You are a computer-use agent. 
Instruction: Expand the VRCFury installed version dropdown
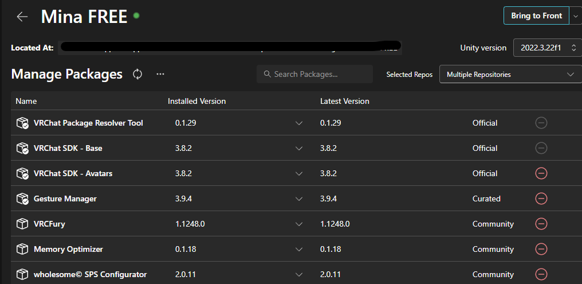pyautogui.click(x=299, y=224)
